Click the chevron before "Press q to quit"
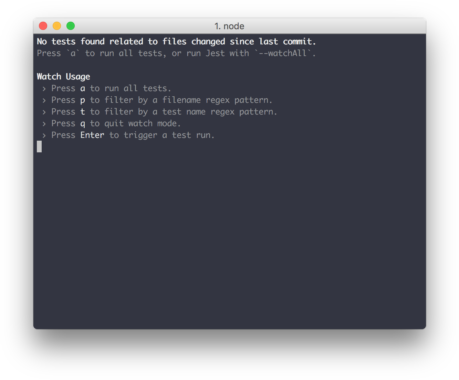This screenshot has width=459, height=380. point(44,124)
